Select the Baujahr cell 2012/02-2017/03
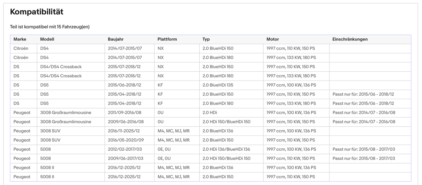 [x=125, y=149]
